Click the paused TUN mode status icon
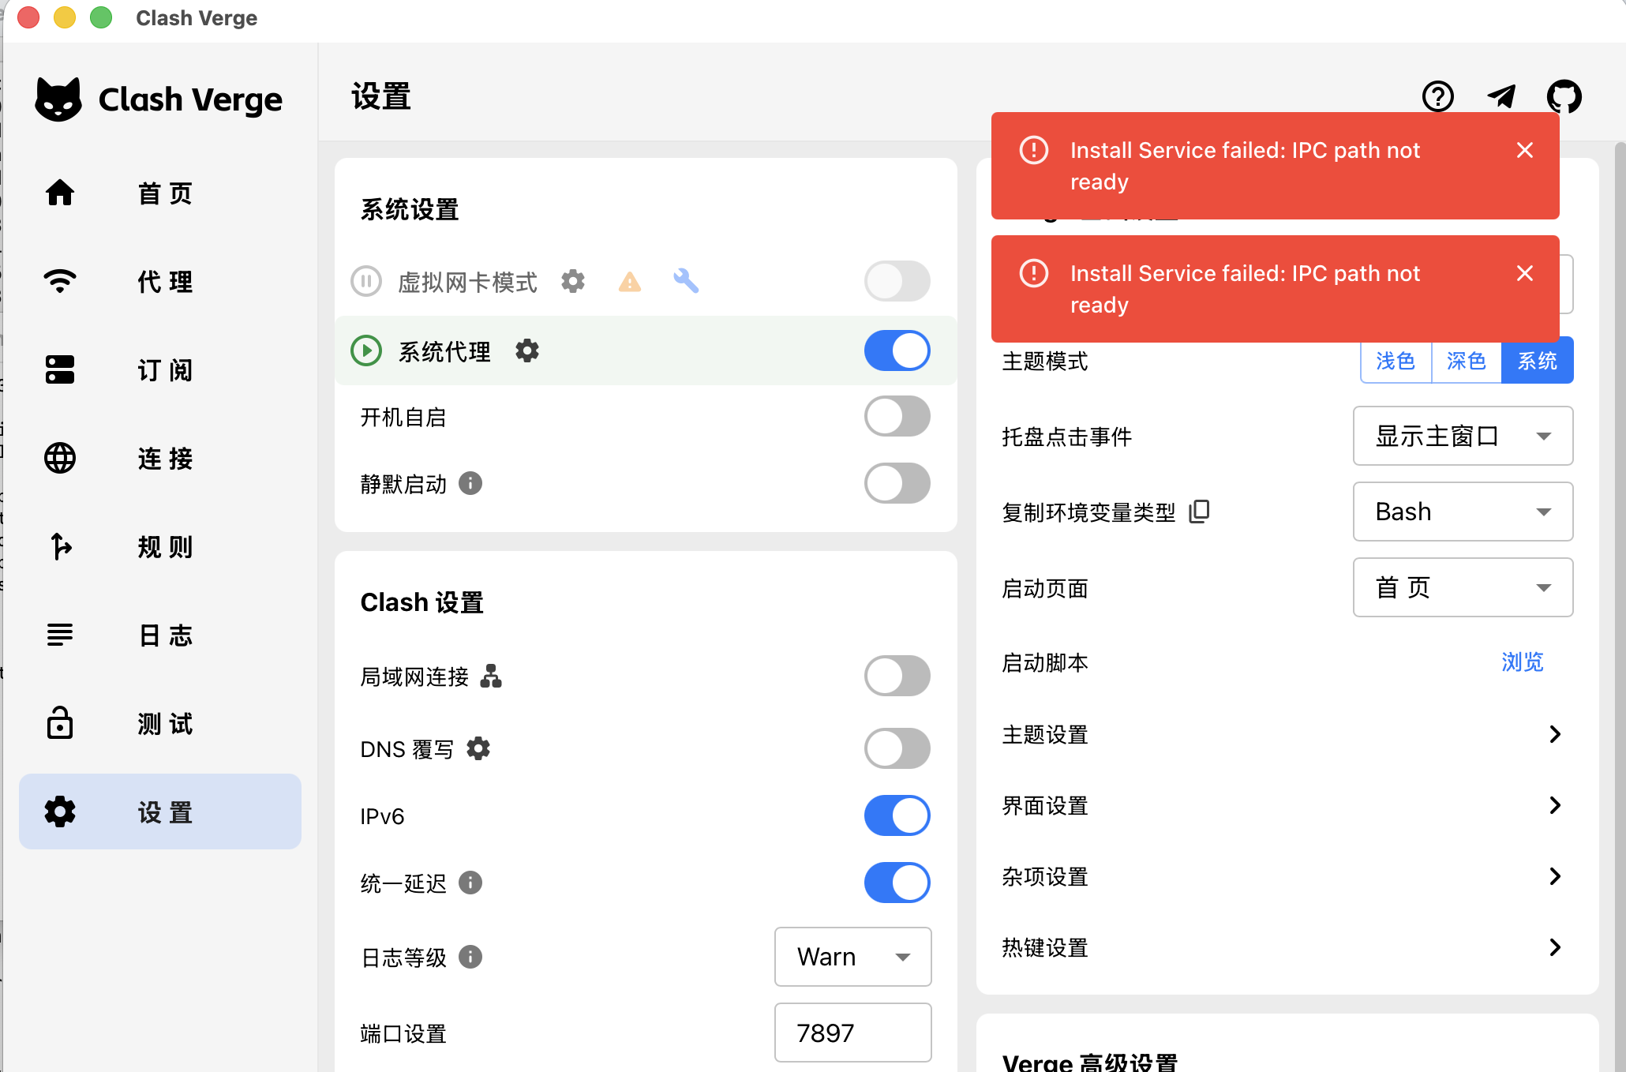This screenshot has width=1626, height=1072. click(366, 281)
